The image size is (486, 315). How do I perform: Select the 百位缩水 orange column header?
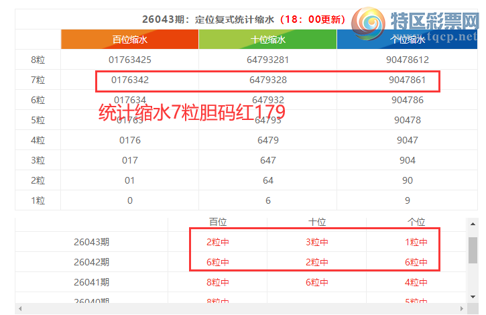[130, 40]
